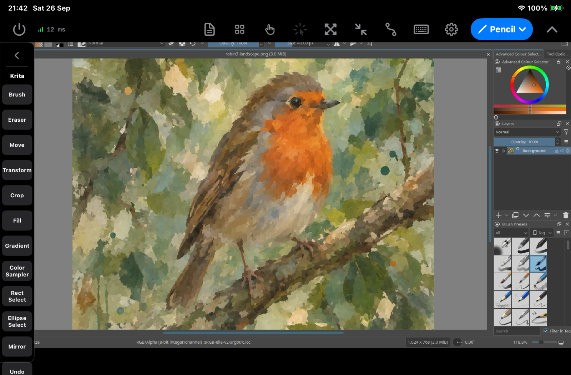Viewport: 571px width, 375px height.
Task: Switch to the Advanced Colour Selector tab
Action: click(x=519, y=54)
